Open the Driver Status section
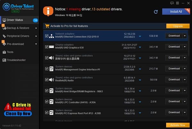192x129 pixels. pos(20,20)
